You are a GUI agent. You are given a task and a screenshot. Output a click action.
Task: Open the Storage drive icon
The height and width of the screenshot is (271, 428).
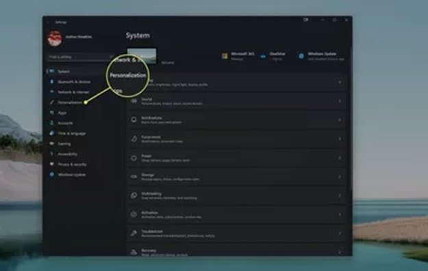click(134, 177)
